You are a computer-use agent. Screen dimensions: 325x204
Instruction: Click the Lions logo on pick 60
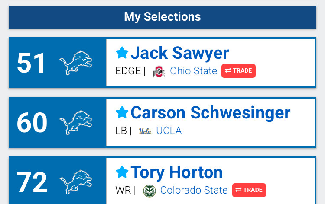pos(76,123)
